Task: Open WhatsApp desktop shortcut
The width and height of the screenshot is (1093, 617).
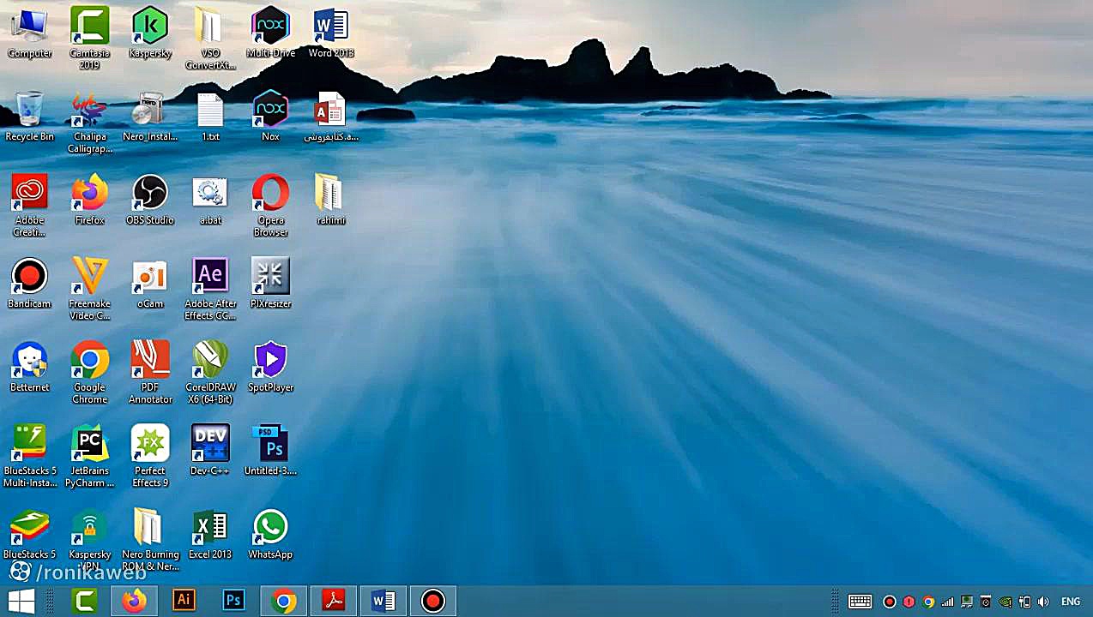Action: (x=270, y=534)
